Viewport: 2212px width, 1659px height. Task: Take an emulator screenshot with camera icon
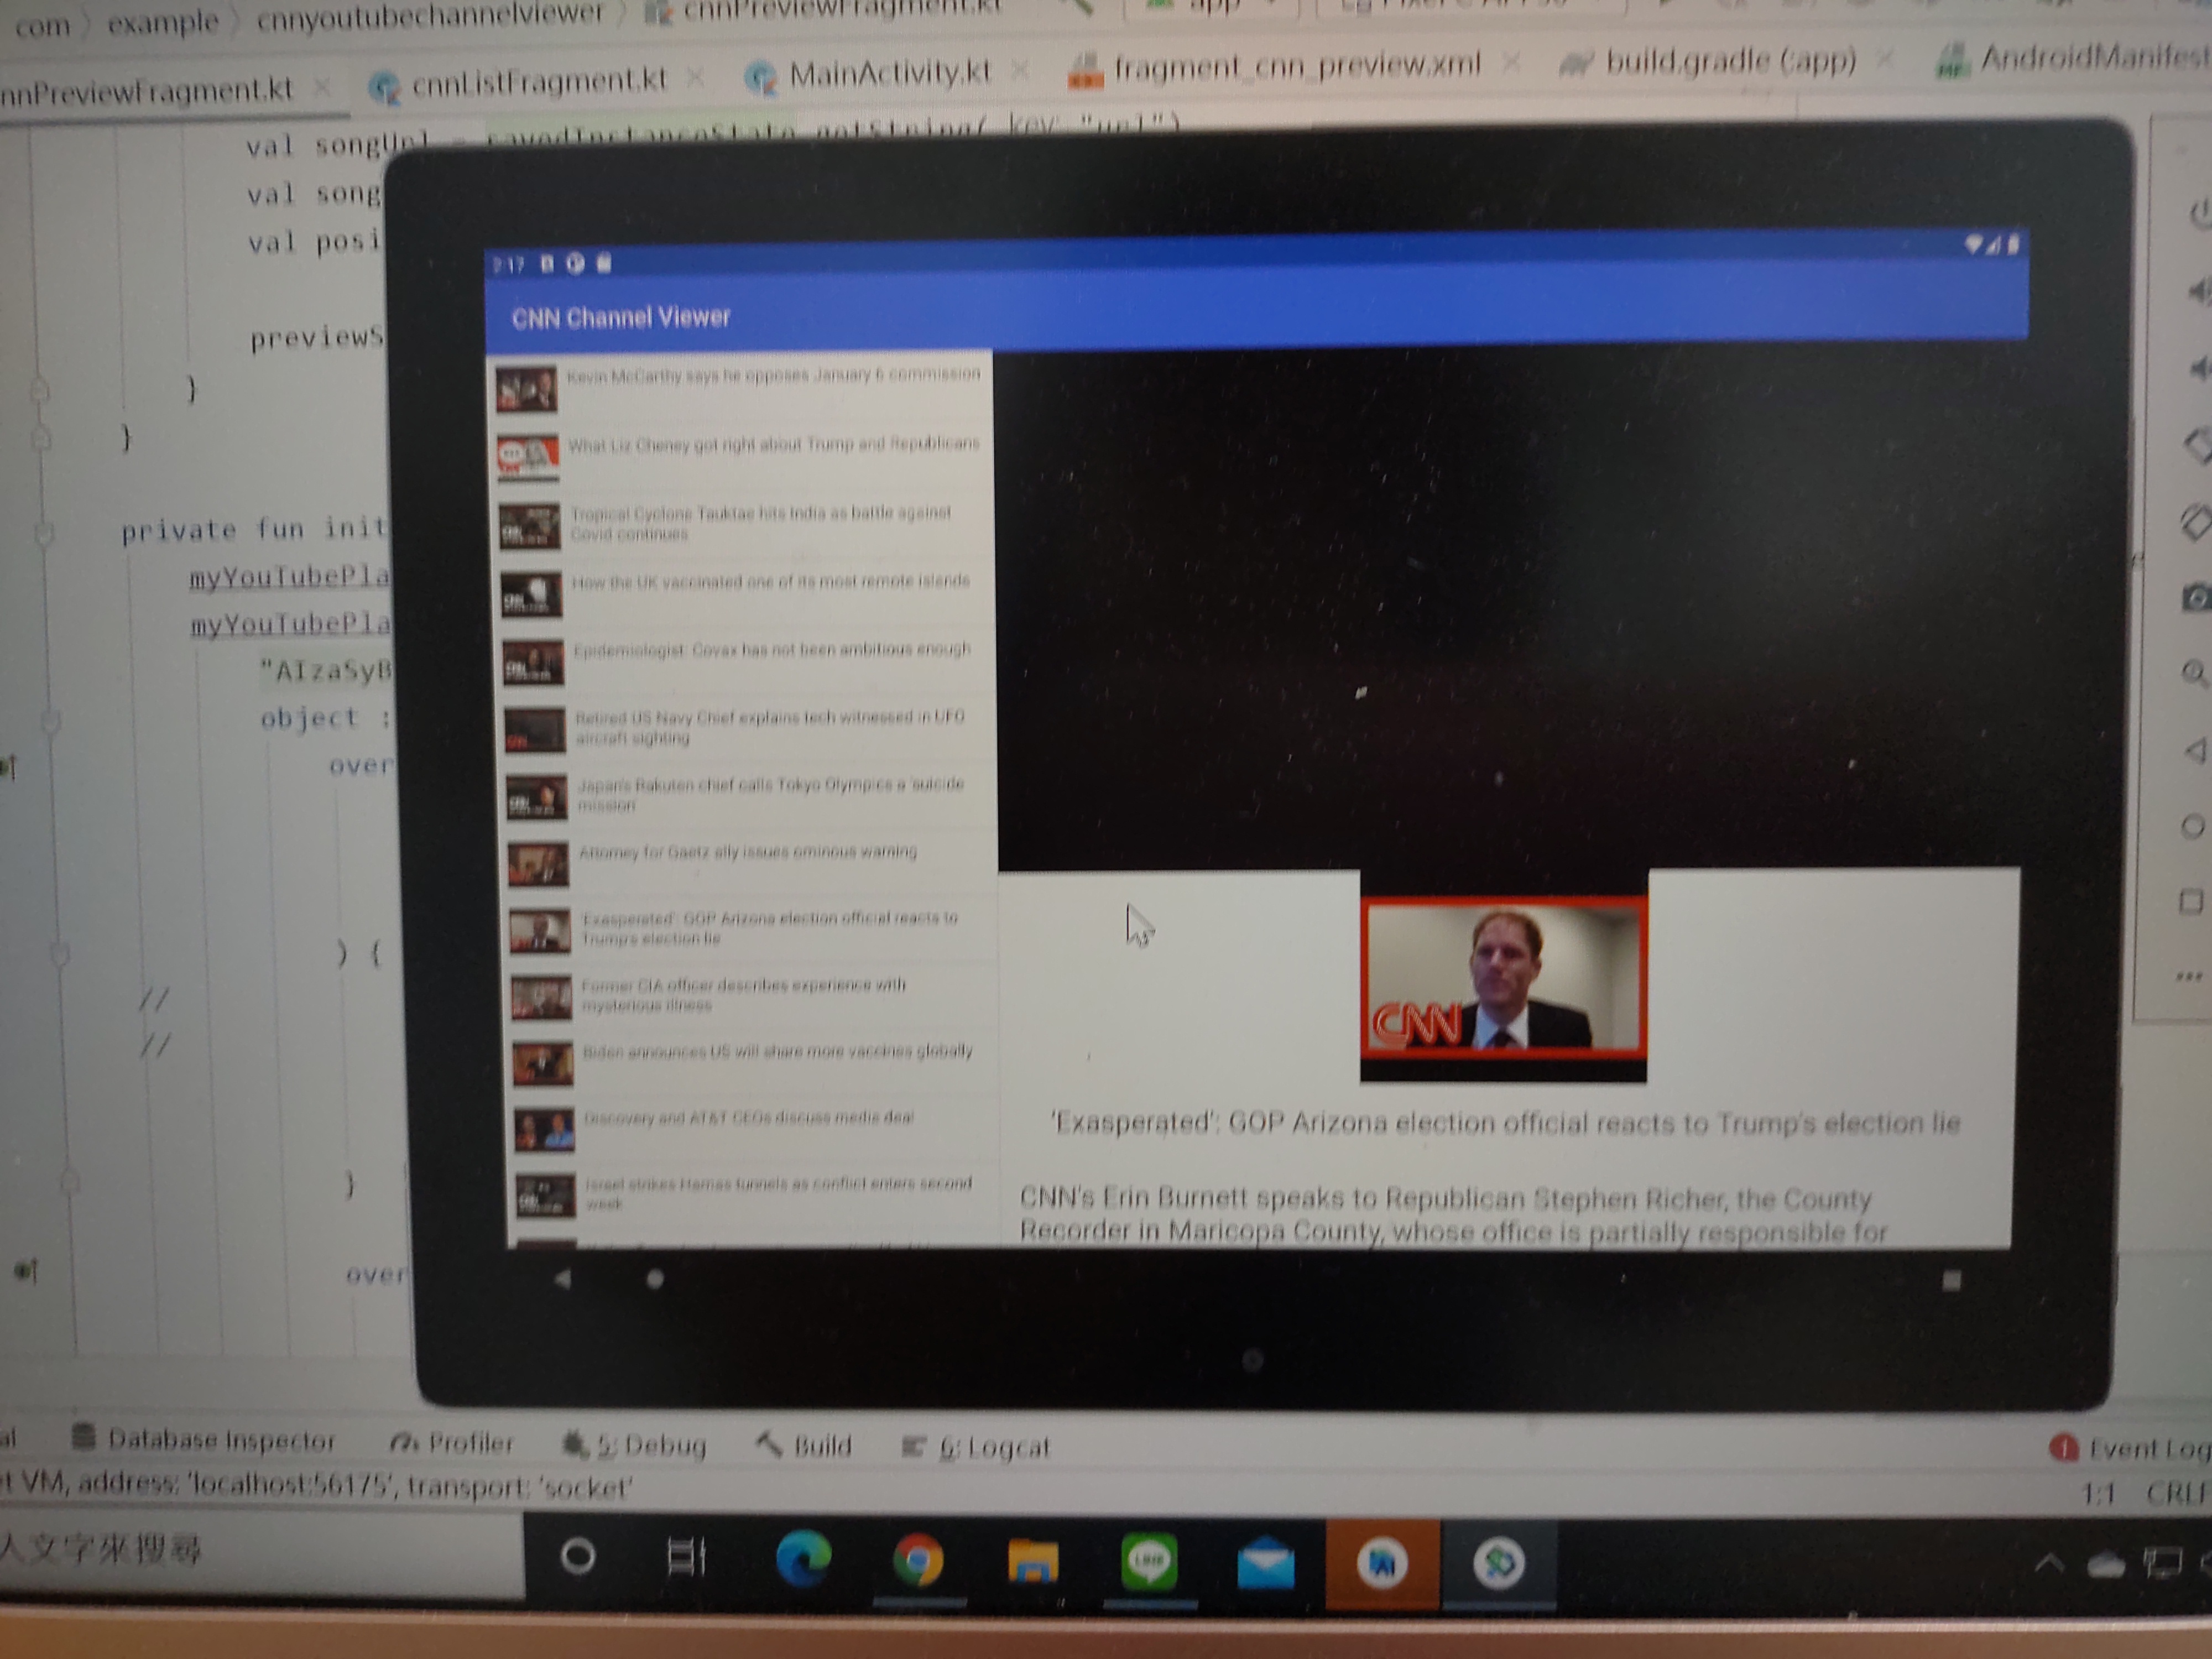tap(2196, 598)
